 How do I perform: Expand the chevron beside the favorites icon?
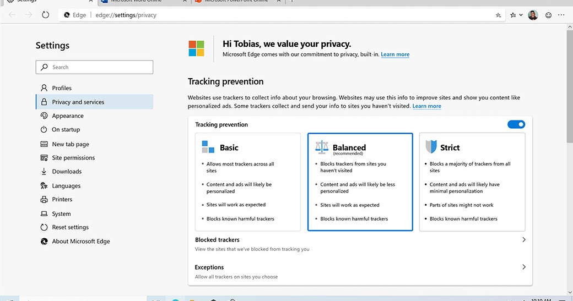click(x=521, y=15)
